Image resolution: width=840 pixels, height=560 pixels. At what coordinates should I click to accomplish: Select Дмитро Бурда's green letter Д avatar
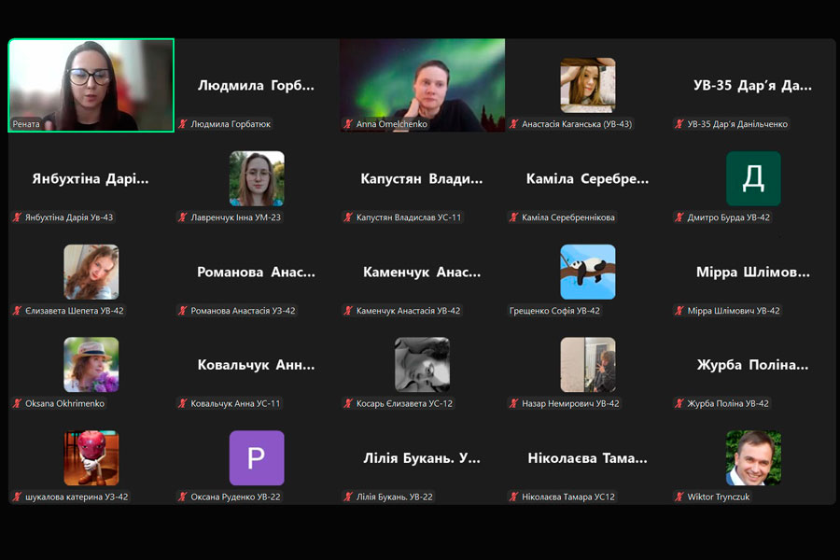pos(753,178)
